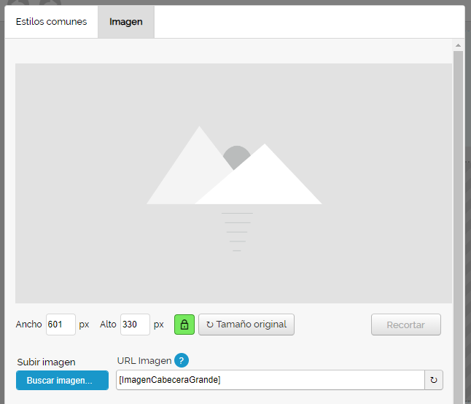Click the Recortar button

[x=406, y=325]
